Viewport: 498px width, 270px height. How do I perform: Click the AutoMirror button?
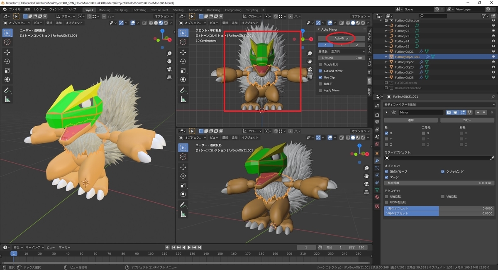click(341, 38)
